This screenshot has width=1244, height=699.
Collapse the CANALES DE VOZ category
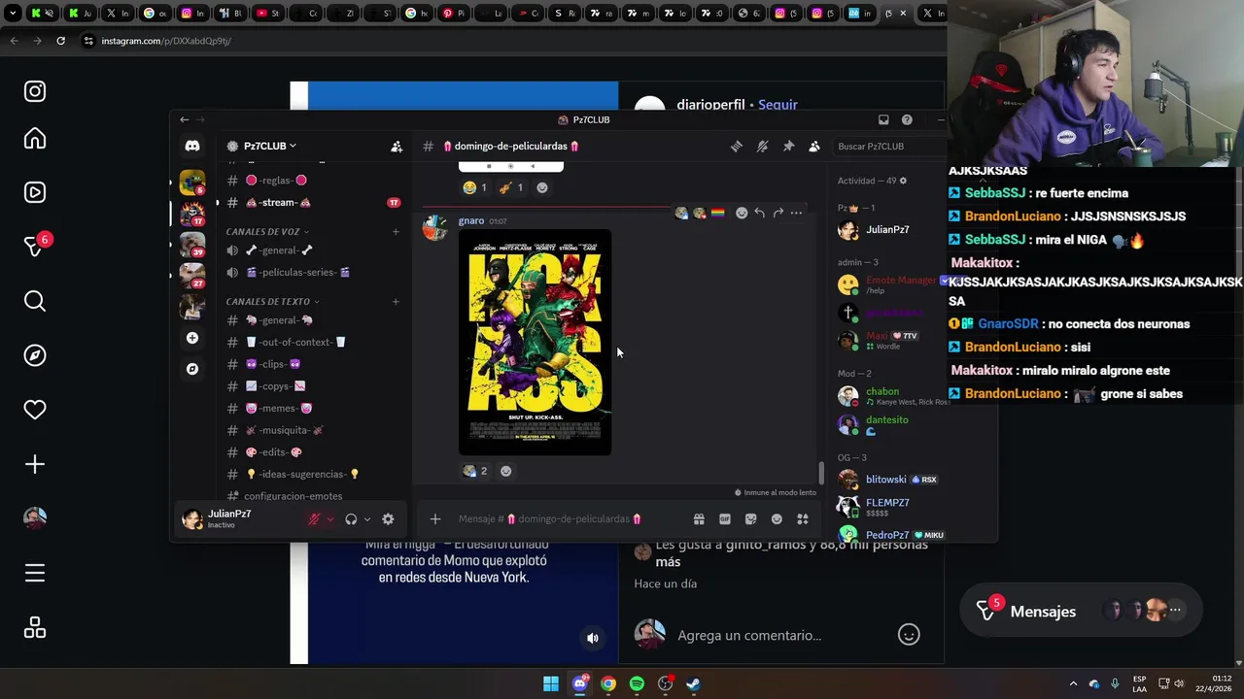(267, 232)
